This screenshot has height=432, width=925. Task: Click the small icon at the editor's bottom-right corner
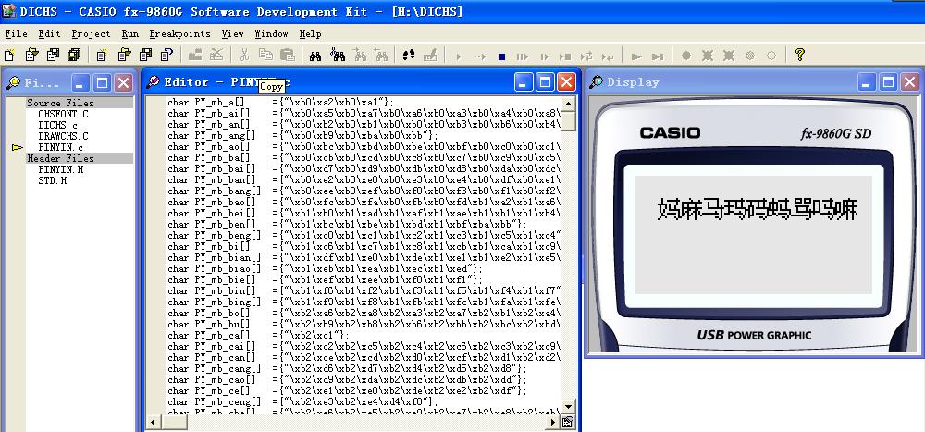tap(568, 422)
